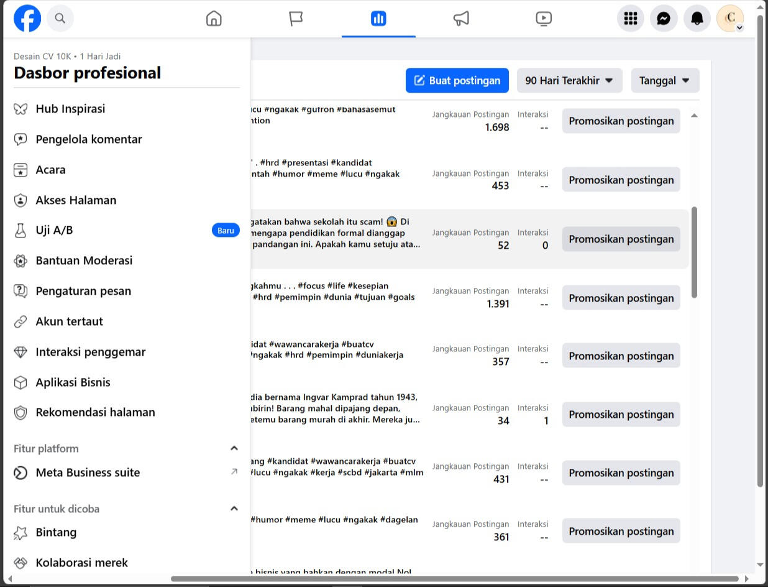Click the Facebook logo icon
The image size is (768, 587).
27,19
